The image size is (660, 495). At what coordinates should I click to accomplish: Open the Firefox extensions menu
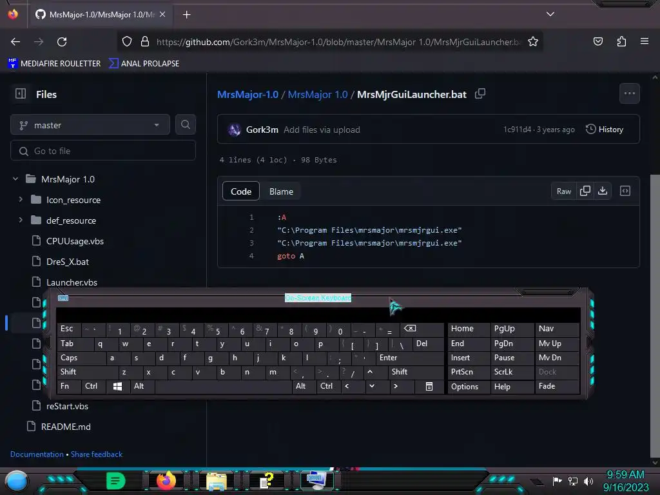coord(621,41)
